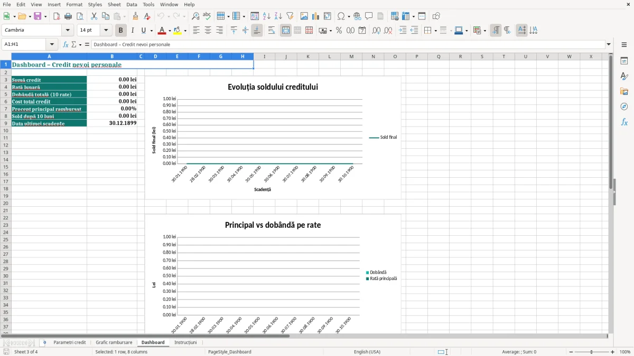Sort descending Z to A
The width and height of the screenshot is (634, 356).
278,16
